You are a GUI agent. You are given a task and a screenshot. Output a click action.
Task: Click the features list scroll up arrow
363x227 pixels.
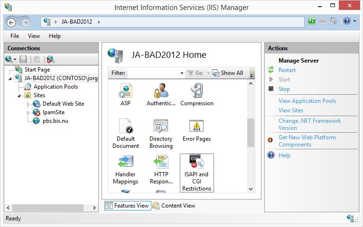coord(251,84)
